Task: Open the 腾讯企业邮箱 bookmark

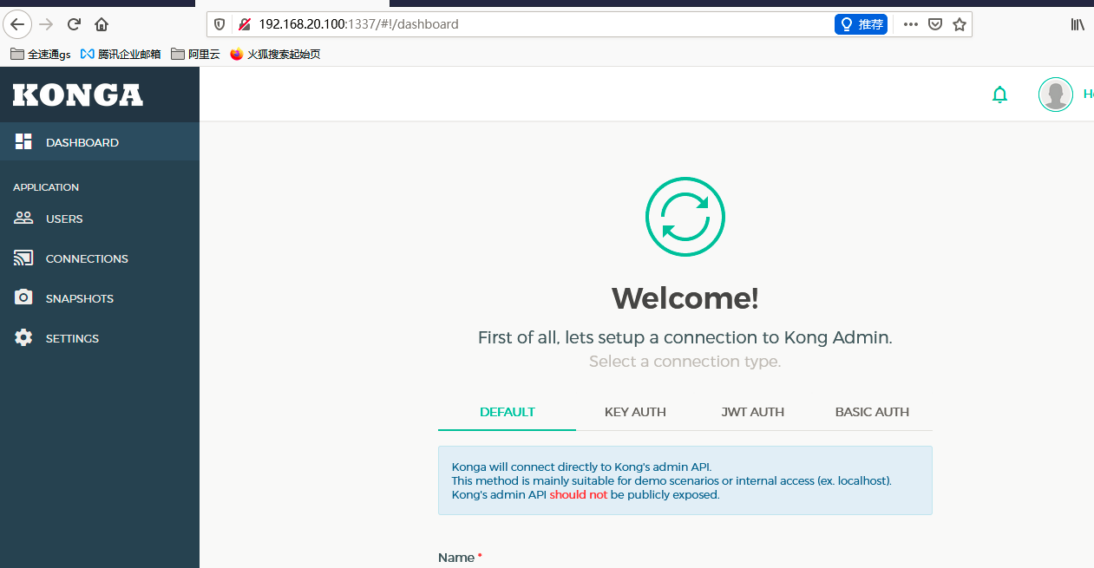Action: (x=121, y=54)
